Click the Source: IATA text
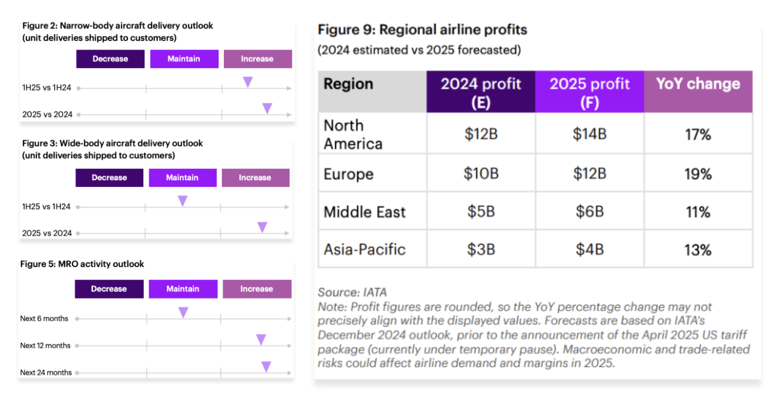777x399 pixels. tap(352, 292)
